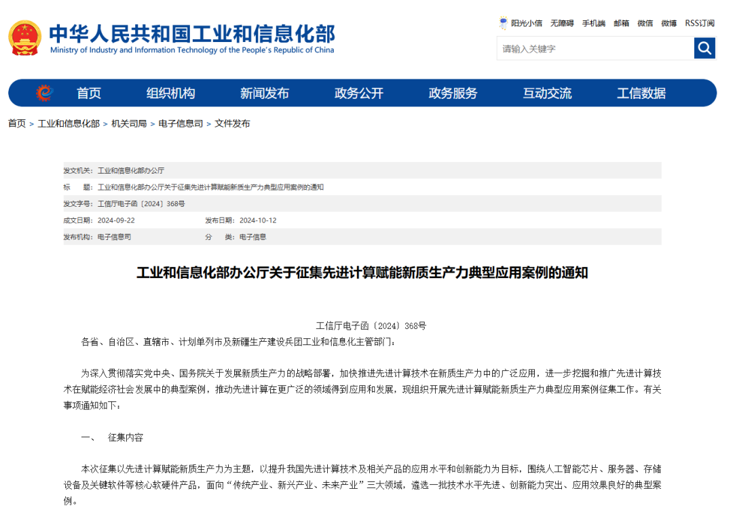This screenshot has width=733, height=518.
Task: Click the search magnifier button
Action: (704, 49)
